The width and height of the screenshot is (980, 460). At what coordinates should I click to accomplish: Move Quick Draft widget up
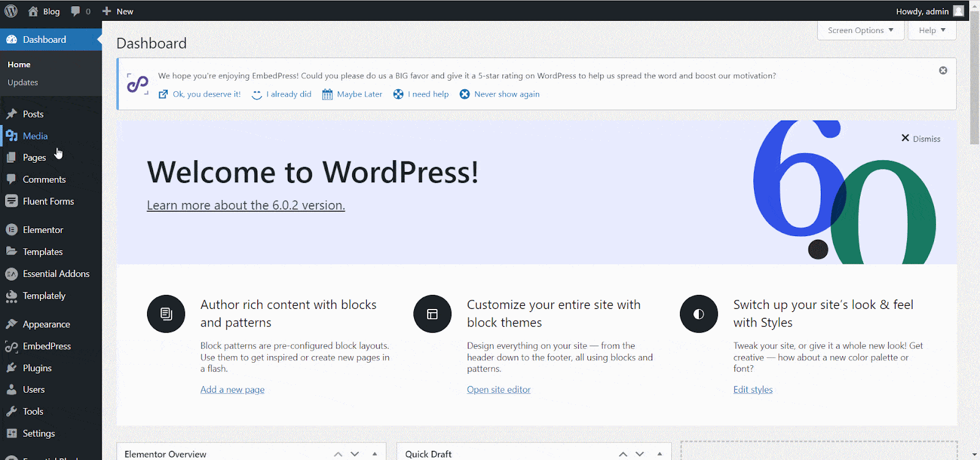point(623,454)
